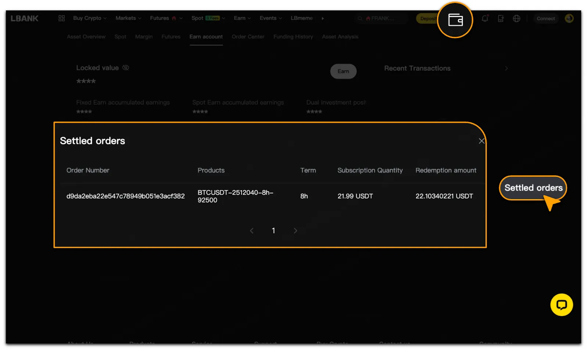The width and height of the screenshot is (588, 350).
Task: Expand the Markets dropdown menu
Action: pos(128,18)
